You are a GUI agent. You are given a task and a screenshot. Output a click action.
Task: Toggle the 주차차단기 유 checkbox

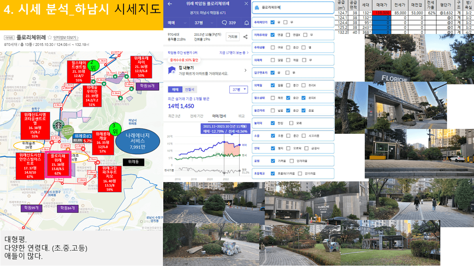tap(272, 22)
